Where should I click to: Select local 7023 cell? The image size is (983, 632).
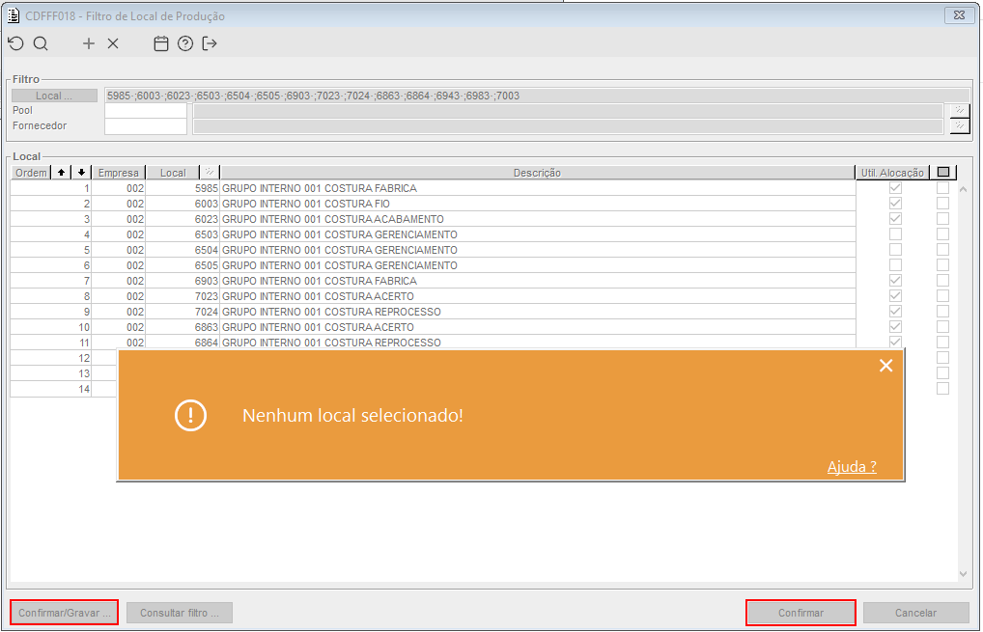coord(183,296)
